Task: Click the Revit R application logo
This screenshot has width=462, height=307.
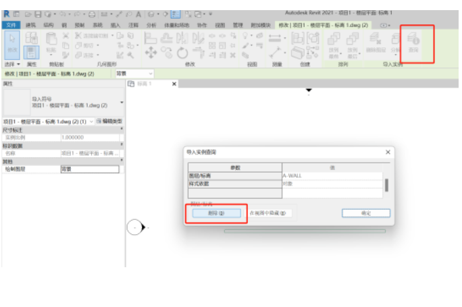Action: click(7, 13)
